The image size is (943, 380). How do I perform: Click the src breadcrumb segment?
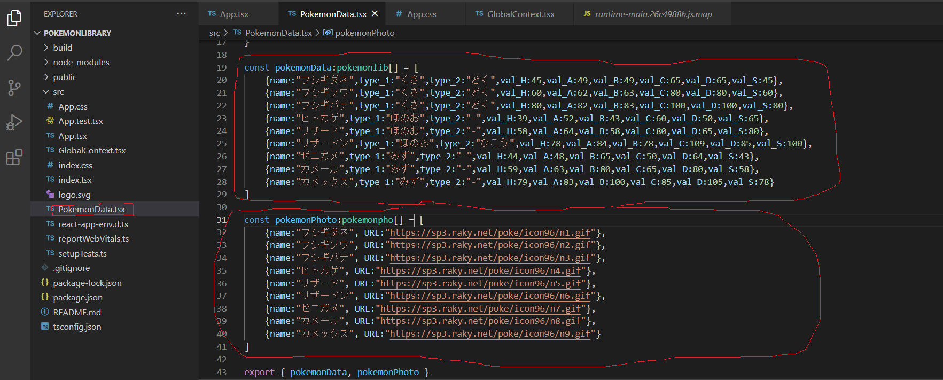[x=215, y=33]
